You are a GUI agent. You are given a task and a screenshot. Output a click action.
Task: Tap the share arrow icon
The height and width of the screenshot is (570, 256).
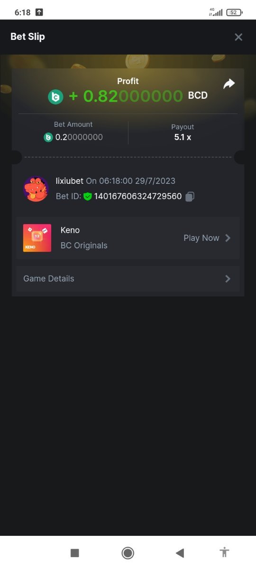229,84
